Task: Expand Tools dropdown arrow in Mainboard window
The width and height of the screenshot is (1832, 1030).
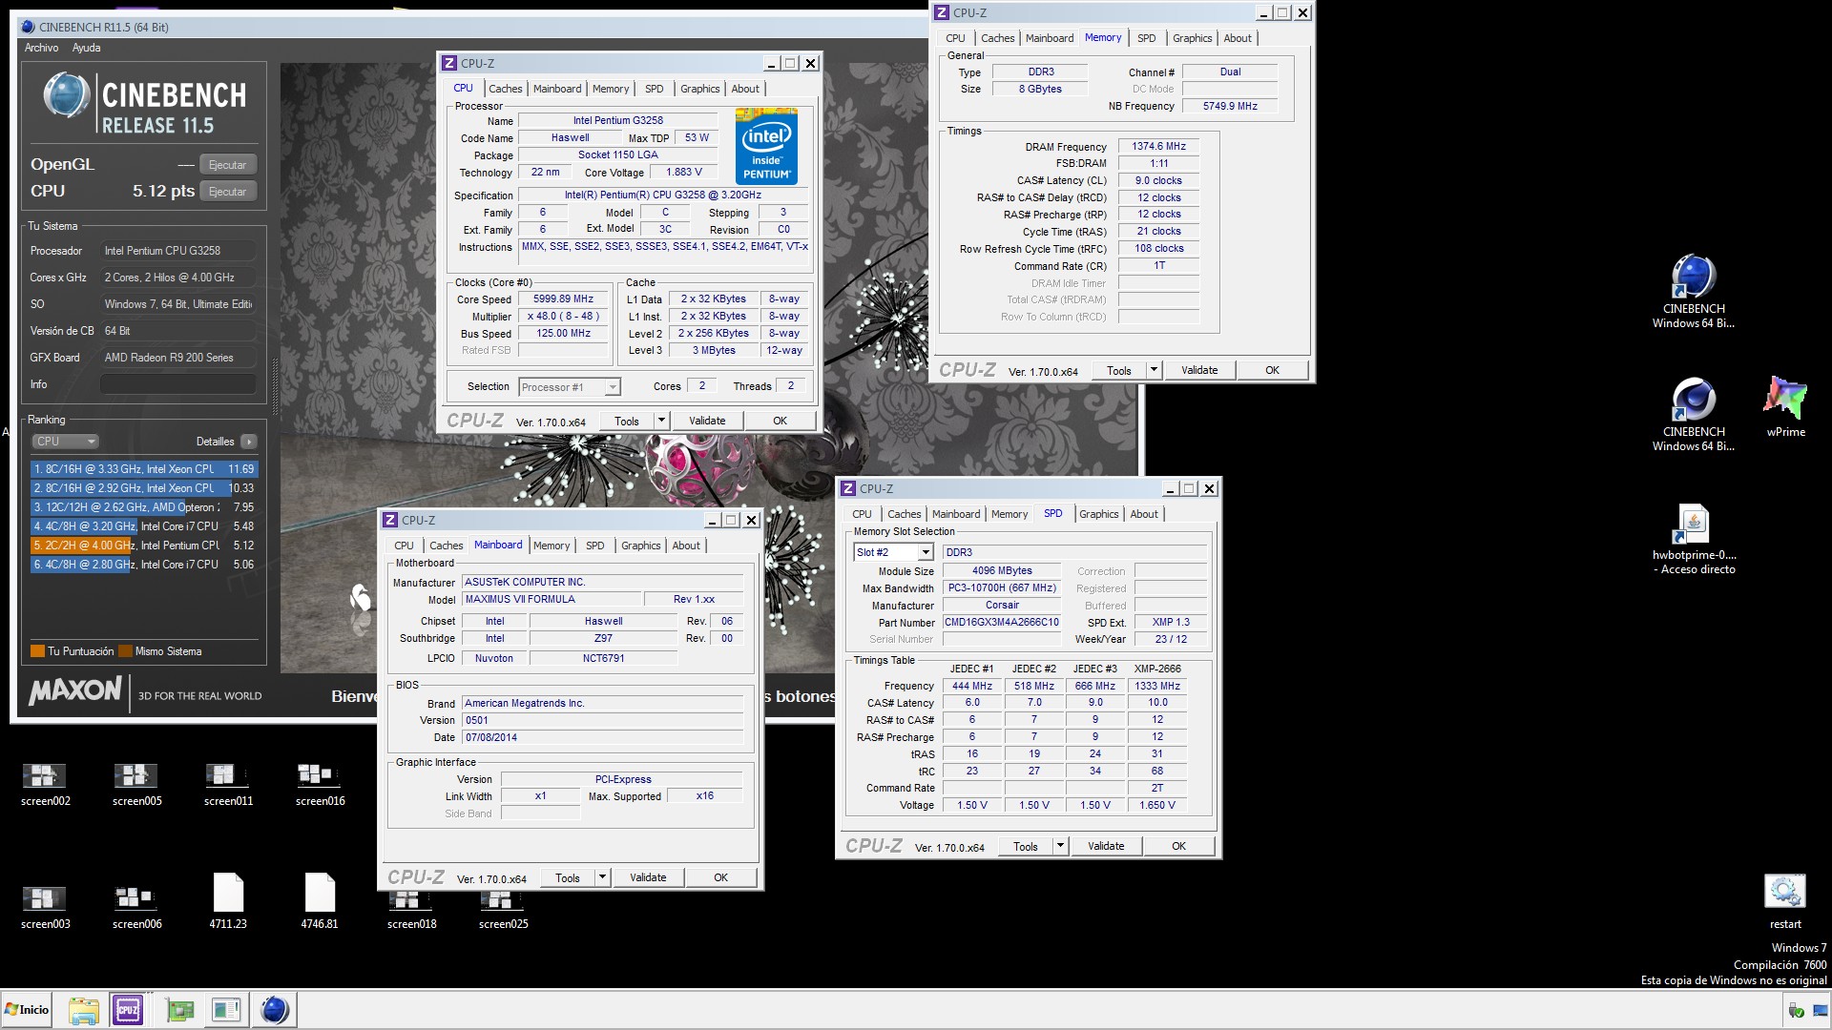Action: pyautogui.click(x=601, y=877)
